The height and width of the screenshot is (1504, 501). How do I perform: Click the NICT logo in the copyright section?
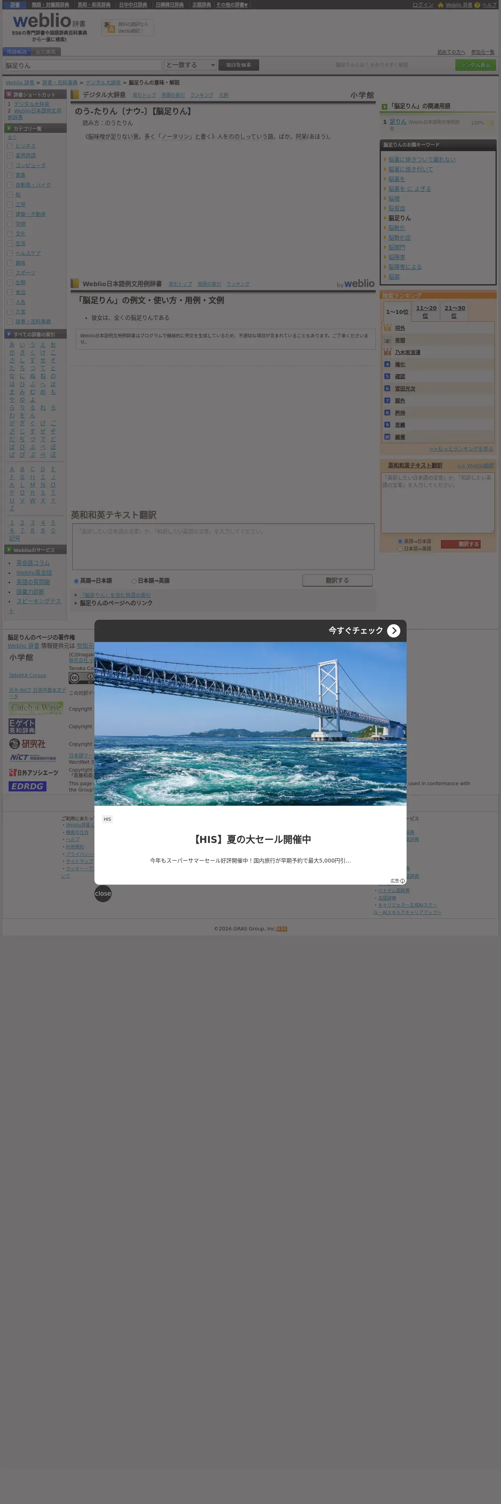coord(33,758)
